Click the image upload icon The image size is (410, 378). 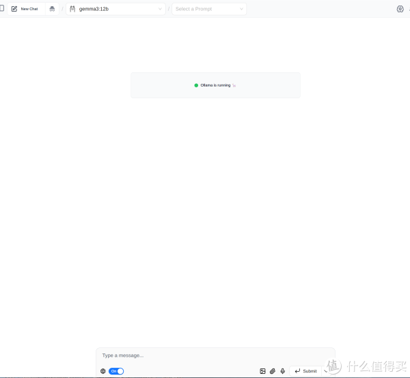click(x=262, y=371)
